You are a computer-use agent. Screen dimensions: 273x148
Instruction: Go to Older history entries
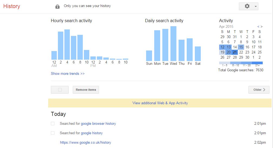pos(259,90)
